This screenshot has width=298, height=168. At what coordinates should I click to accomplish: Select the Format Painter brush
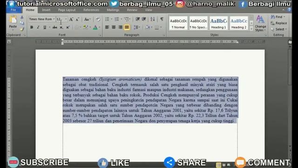click(x=22, y=29)
